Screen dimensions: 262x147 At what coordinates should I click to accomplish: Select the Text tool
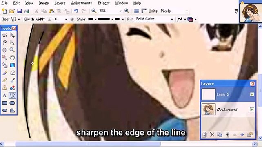pos(4,96)
